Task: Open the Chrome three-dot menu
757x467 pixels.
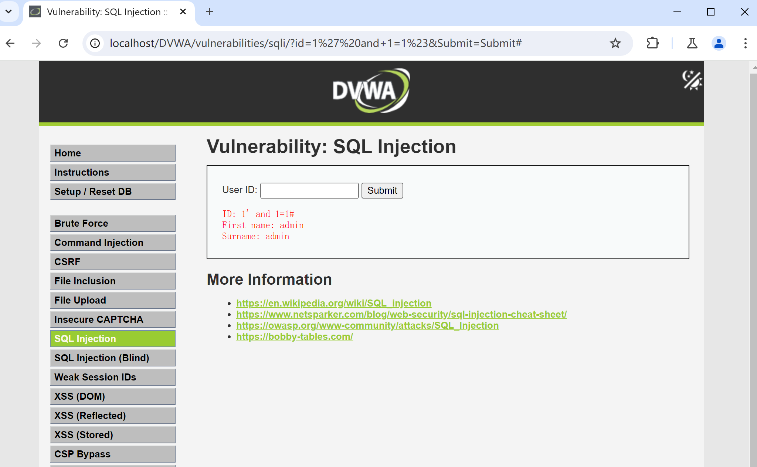Action: pos(745,43)
